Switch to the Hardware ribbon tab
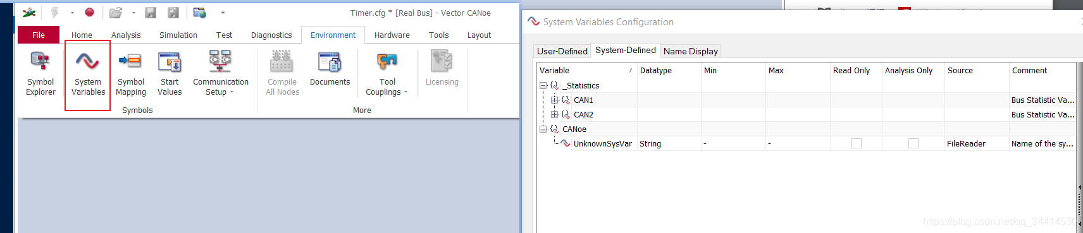Viewport: 1083px width, 233px height. 392,35
